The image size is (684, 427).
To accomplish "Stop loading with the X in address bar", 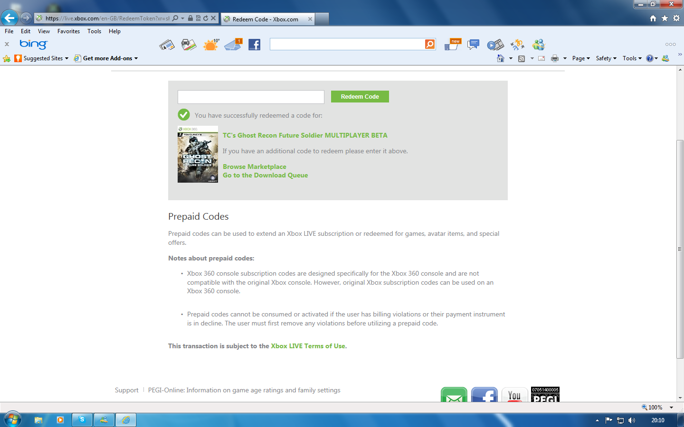I will pyautogui.click(x=213, y=18).
